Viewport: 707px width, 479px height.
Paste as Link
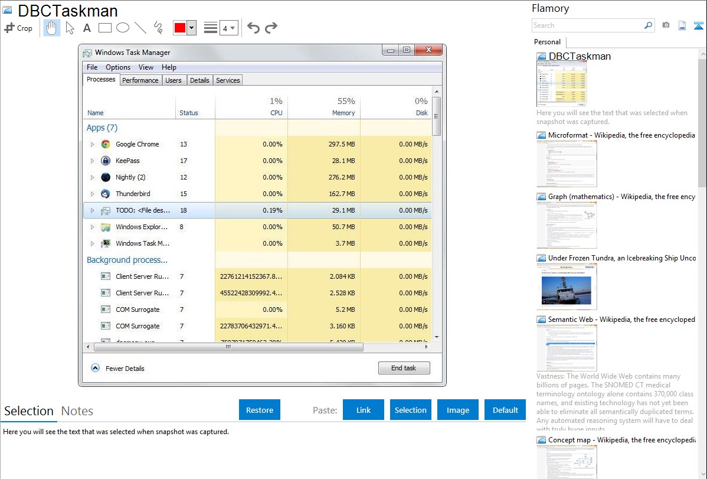click(x=364, y=410)
